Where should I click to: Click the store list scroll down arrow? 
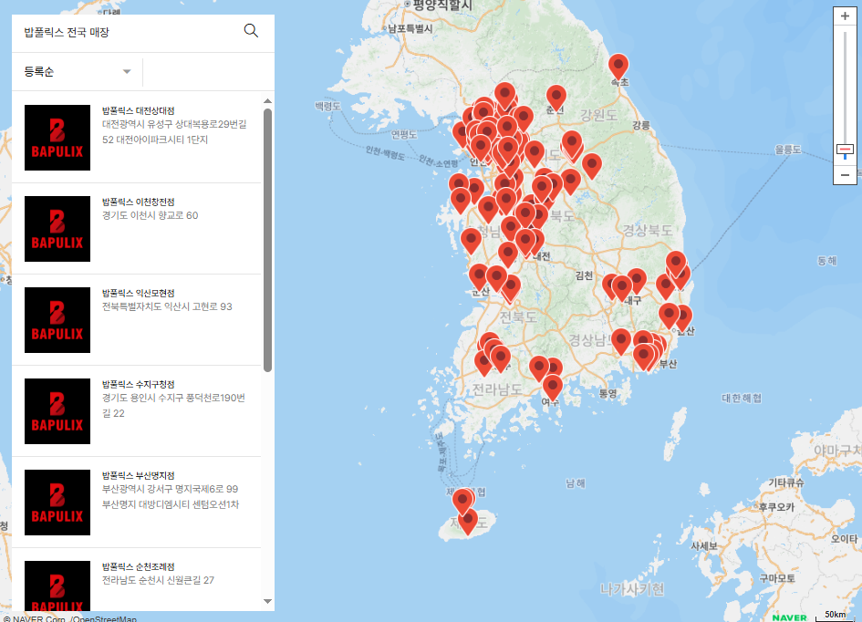click(x=268, y=601)
